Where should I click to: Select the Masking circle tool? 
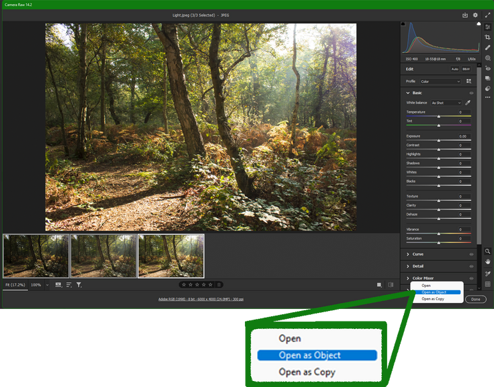click(x=488, y=58)
